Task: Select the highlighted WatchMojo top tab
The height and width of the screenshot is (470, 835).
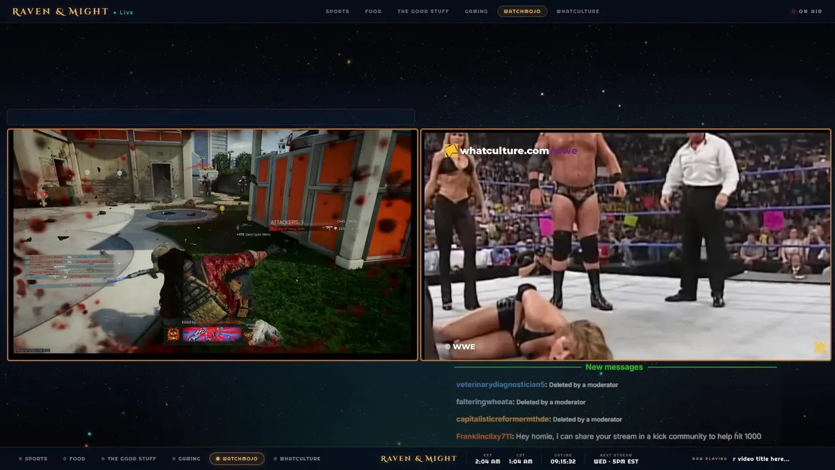Action: pyautogui.click(x=522, y=11)
